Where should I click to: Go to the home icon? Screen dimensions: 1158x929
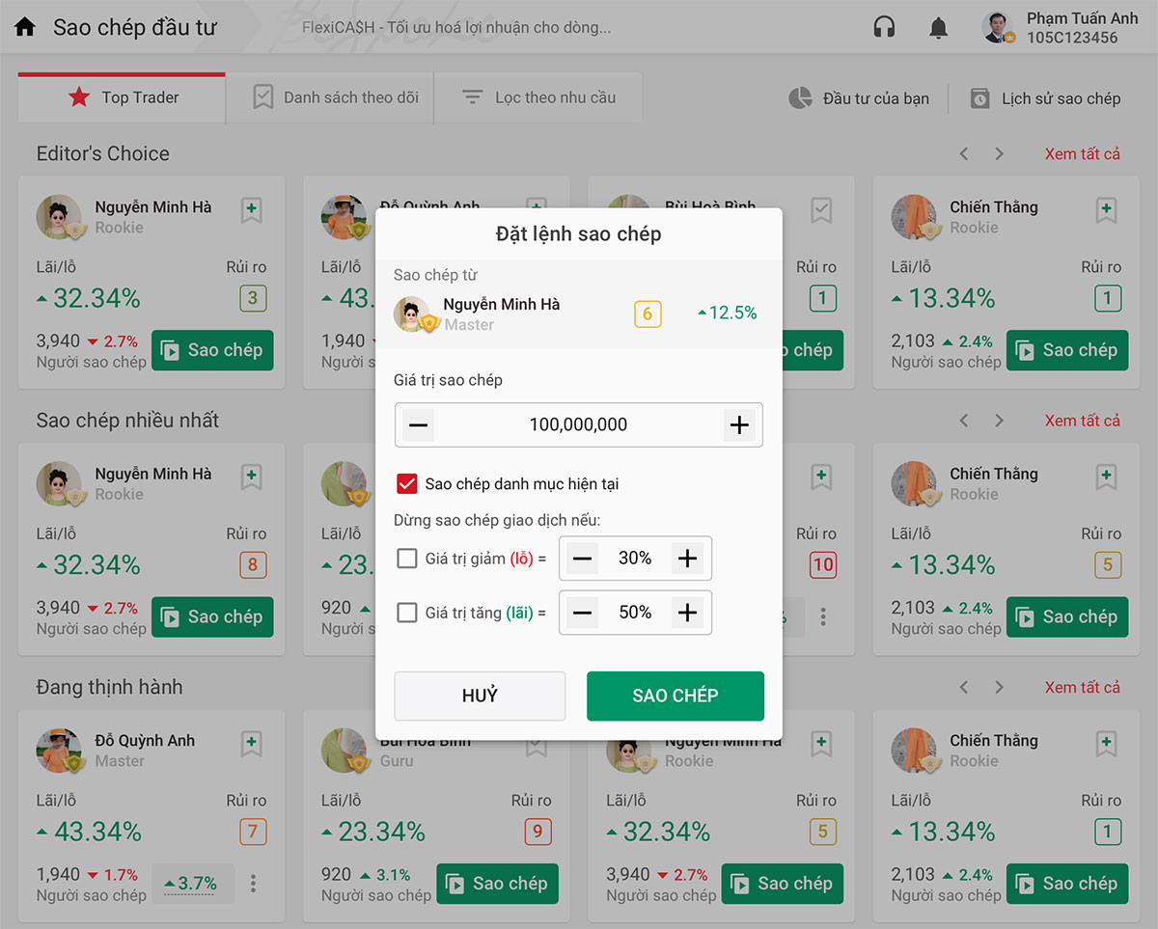25,27
